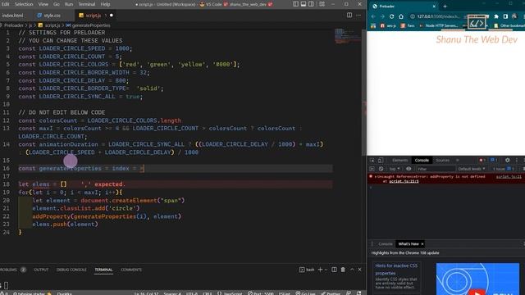
Task: Open the Selection menu in VS Code
Action: click(24, 4)
